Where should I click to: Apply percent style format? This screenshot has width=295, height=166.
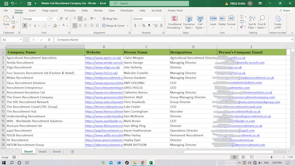point(144,26)
